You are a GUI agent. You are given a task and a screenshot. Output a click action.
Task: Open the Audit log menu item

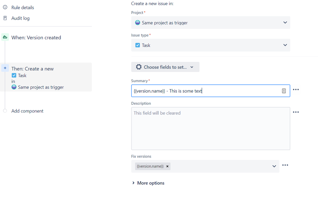pyautogui.click(x=20, y=18)
